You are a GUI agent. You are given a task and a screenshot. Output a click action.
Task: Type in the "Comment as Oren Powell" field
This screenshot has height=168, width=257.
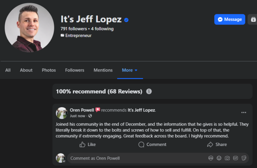pos(136,158)
